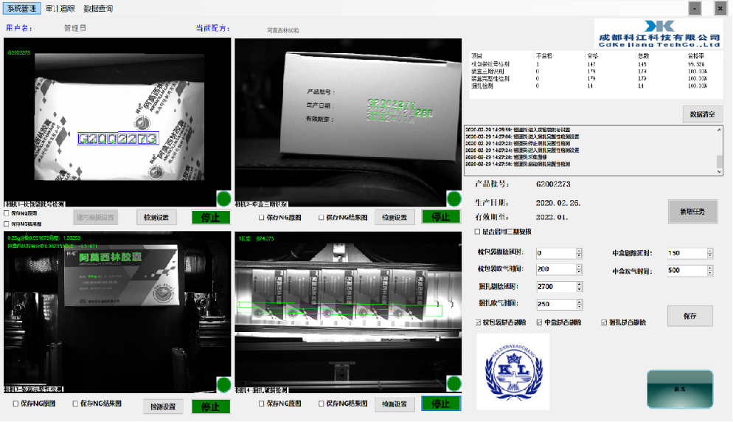This screenshot has height=422, width=733.
Task: Open the 数据查询 menu
Action: click(x=98, y=8)
